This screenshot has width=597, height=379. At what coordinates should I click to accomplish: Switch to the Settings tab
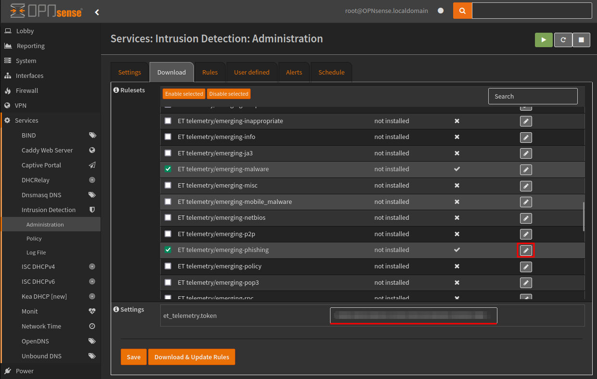[129, 72]
